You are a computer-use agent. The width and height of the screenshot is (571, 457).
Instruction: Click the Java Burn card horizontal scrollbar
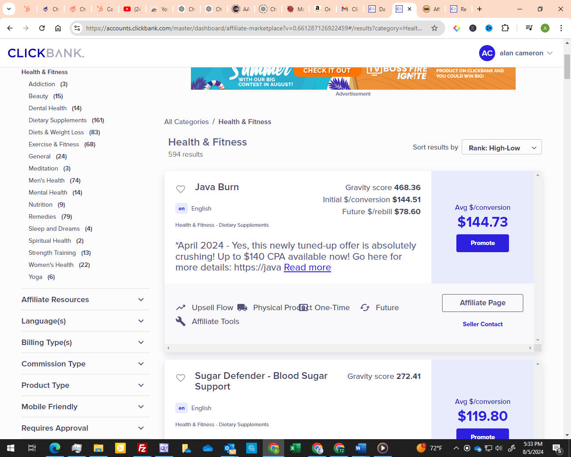tap(349, 348)
